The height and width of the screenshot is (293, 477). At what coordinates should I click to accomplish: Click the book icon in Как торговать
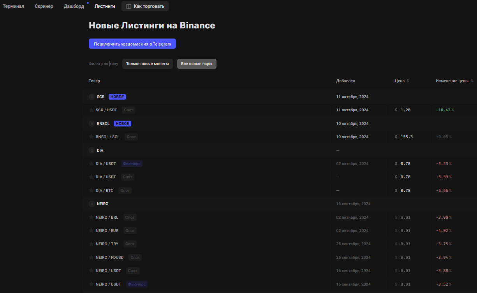pos(129,6)
